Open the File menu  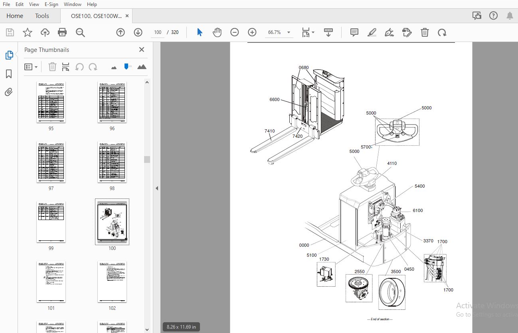[6, 4]
